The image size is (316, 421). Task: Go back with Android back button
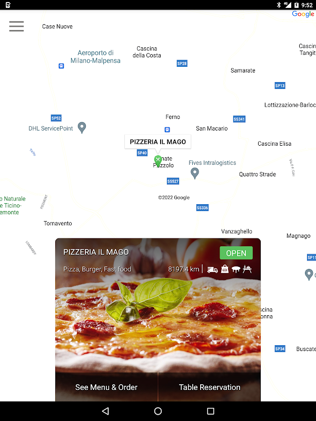coord(105,411)
